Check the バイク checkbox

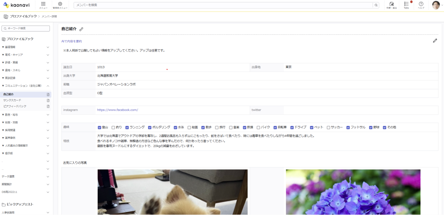coord(258,127)
